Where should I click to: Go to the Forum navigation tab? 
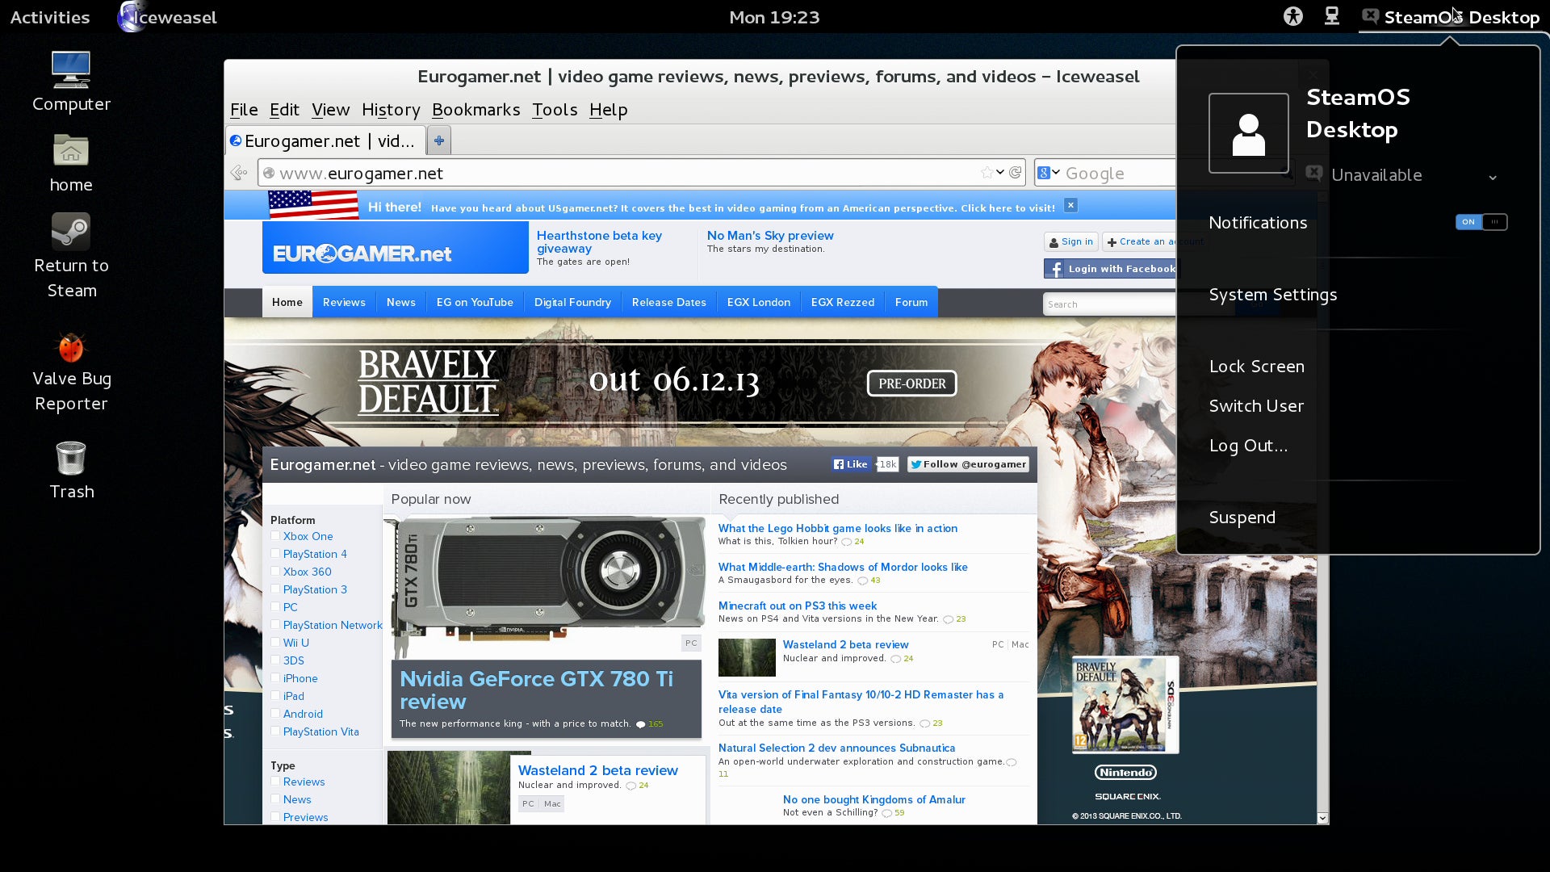pyautogui.click(x=911, y=302)
